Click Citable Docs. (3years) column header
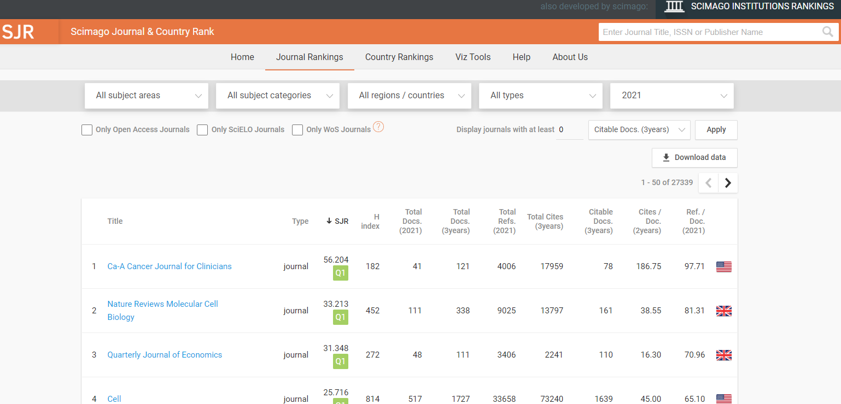The width and height of the screenshot is (841, 404). 599,221
